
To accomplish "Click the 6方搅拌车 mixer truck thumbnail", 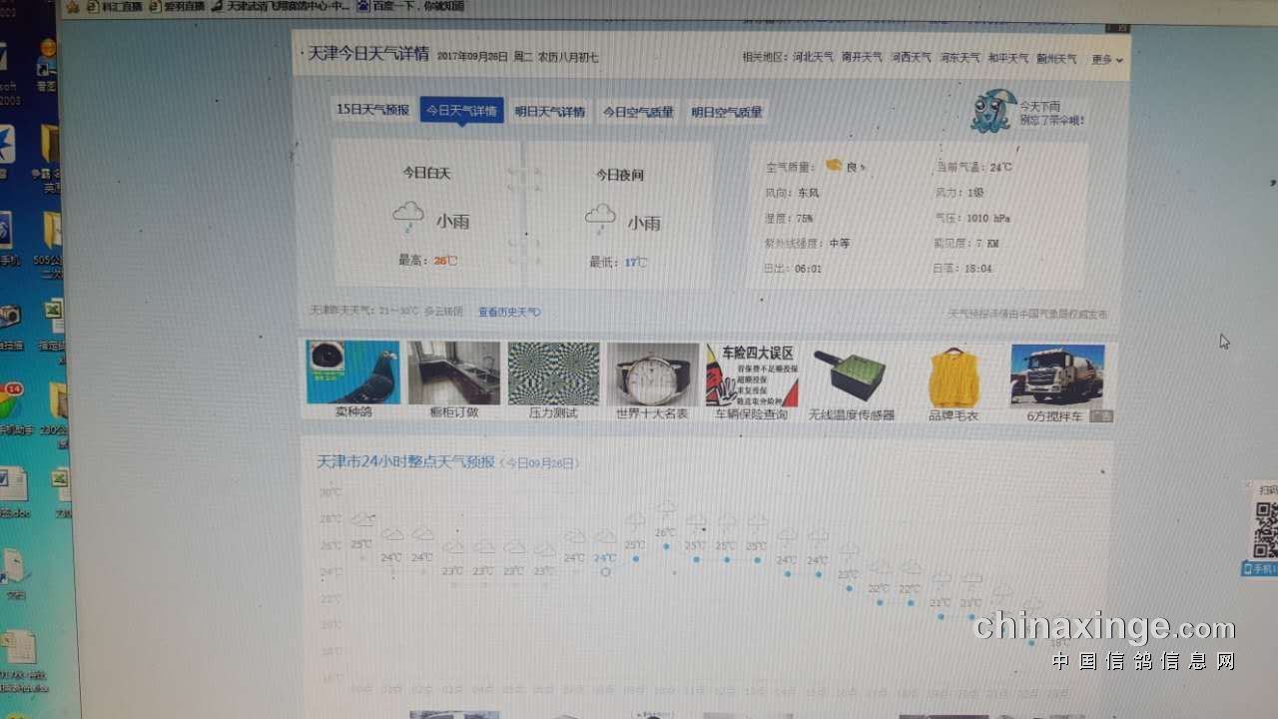I will coord(1056,375).
